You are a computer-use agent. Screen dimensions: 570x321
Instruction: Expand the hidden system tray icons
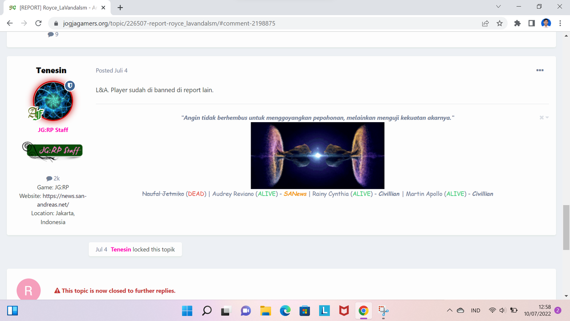[449, 310]
